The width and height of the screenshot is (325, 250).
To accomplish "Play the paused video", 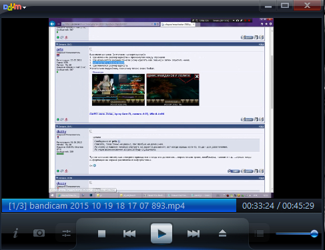I will click(x=161, y=233).
